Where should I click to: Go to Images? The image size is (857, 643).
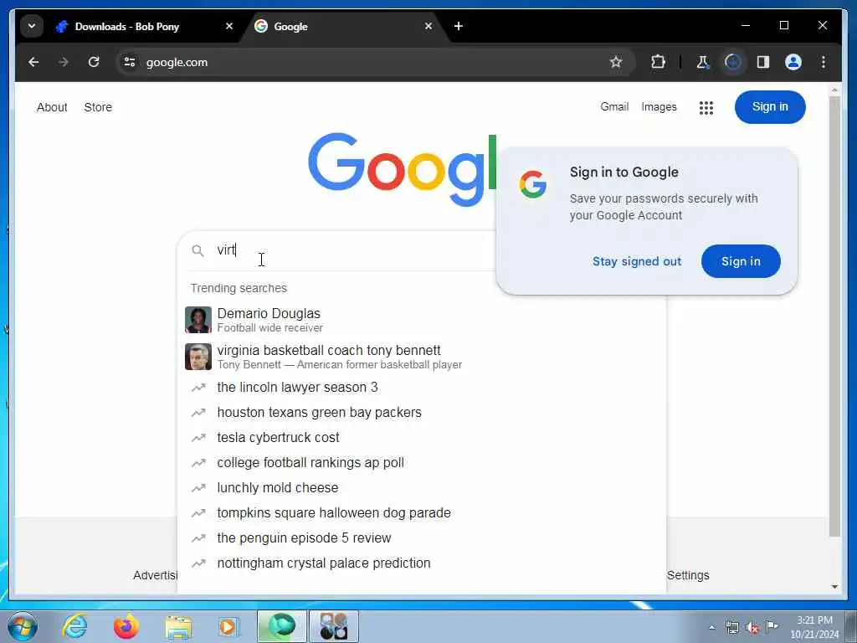pyautogui.click(x=659, y=106)
